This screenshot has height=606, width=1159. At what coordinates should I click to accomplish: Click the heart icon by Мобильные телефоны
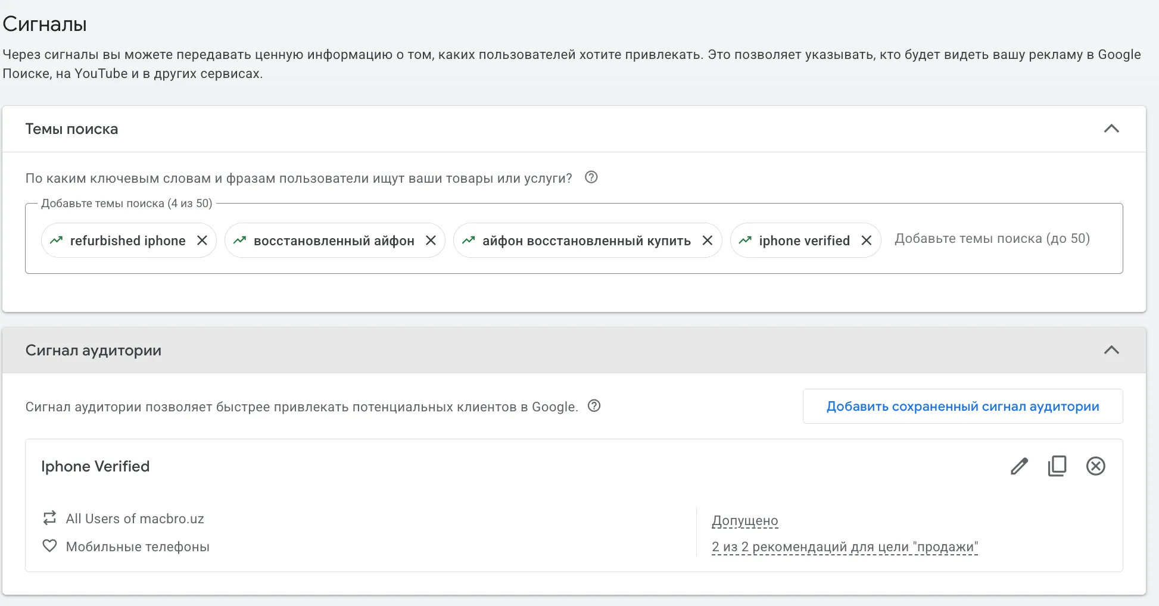pos(49,546)
